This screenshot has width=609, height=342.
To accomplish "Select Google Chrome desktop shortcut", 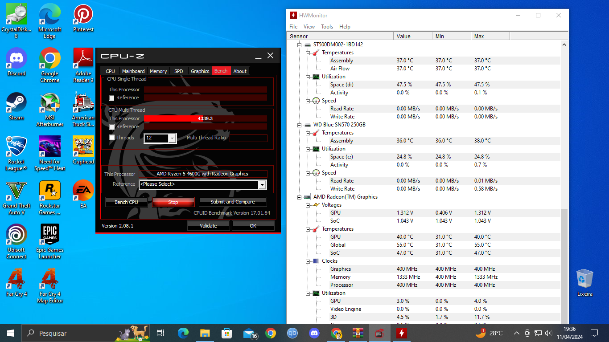I will (50, 65).
